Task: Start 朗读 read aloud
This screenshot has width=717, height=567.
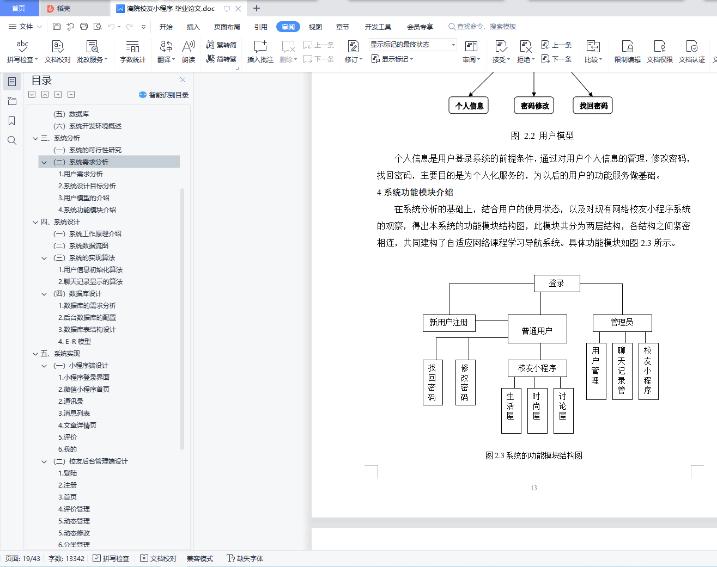Action: tap(188, 52)
